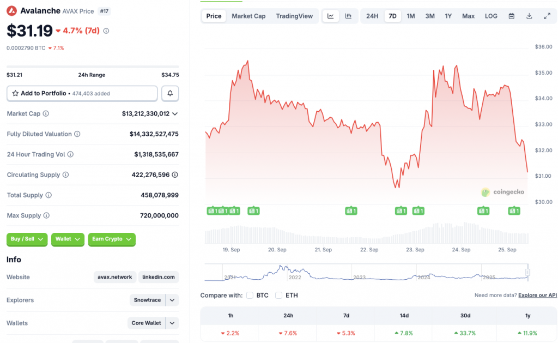Open the Snowtrace explorer link
Viewport: 558px width, 343px height.
coord(147,300)
